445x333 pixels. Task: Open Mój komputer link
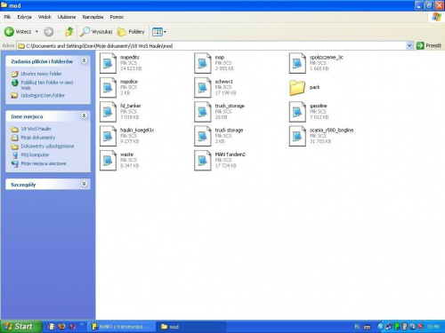click(x=35, y=155)
